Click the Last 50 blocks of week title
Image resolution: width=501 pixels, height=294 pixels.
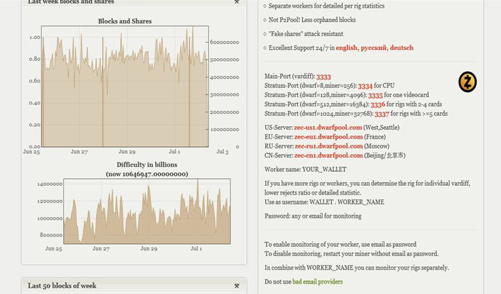click(62, 286)
